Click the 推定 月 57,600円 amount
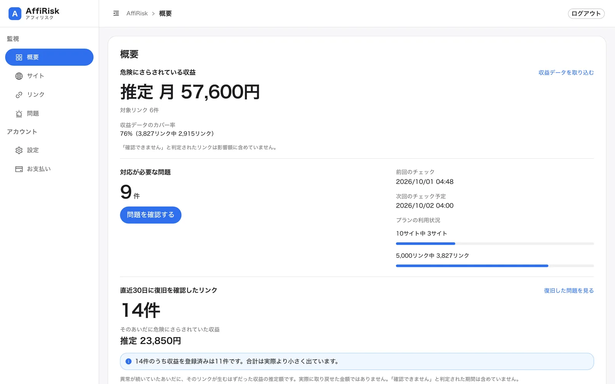 [x=190, y=92]
